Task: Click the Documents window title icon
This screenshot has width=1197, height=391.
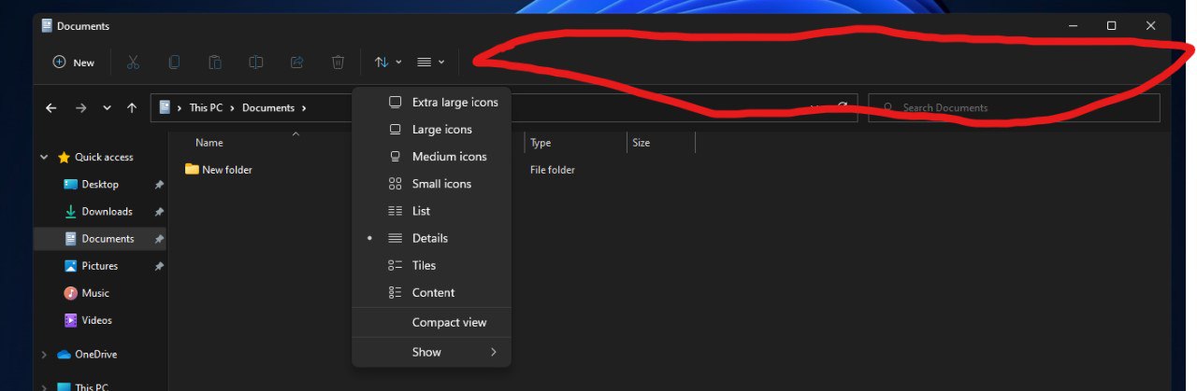Action: pos(47,26)
